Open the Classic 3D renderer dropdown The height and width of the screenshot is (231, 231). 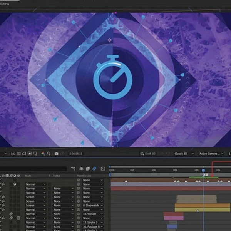click(x=183, y=154)
